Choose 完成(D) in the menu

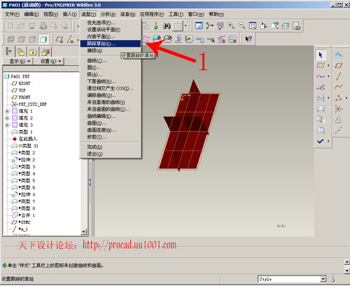110,147
